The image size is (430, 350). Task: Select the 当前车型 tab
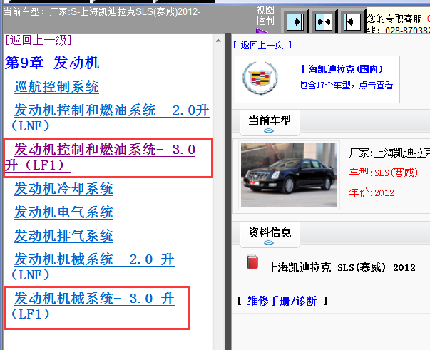(270, 122)
